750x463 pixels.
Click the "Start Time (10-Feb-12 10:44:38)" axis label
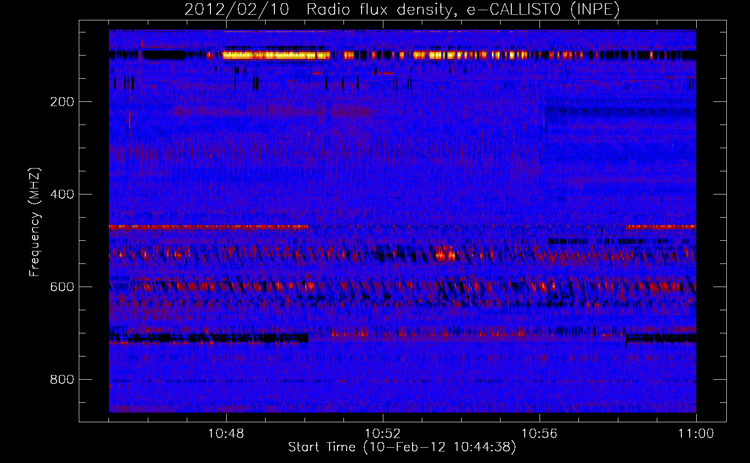pyautogui.click(x=402, y=447)
